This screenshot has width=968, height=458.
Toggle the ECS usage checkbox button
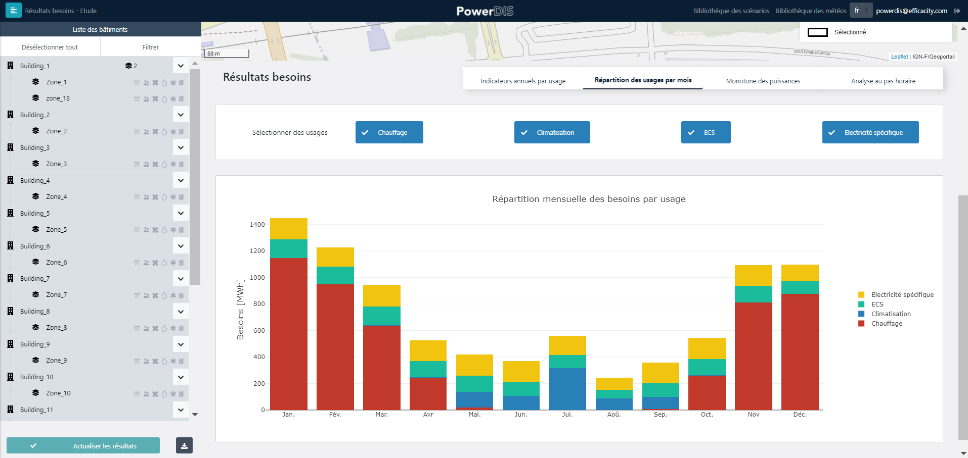[706, 132]
